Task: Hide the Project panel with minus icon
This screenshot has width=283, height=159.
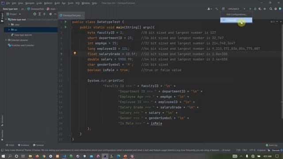Action: tap(55, 14)
